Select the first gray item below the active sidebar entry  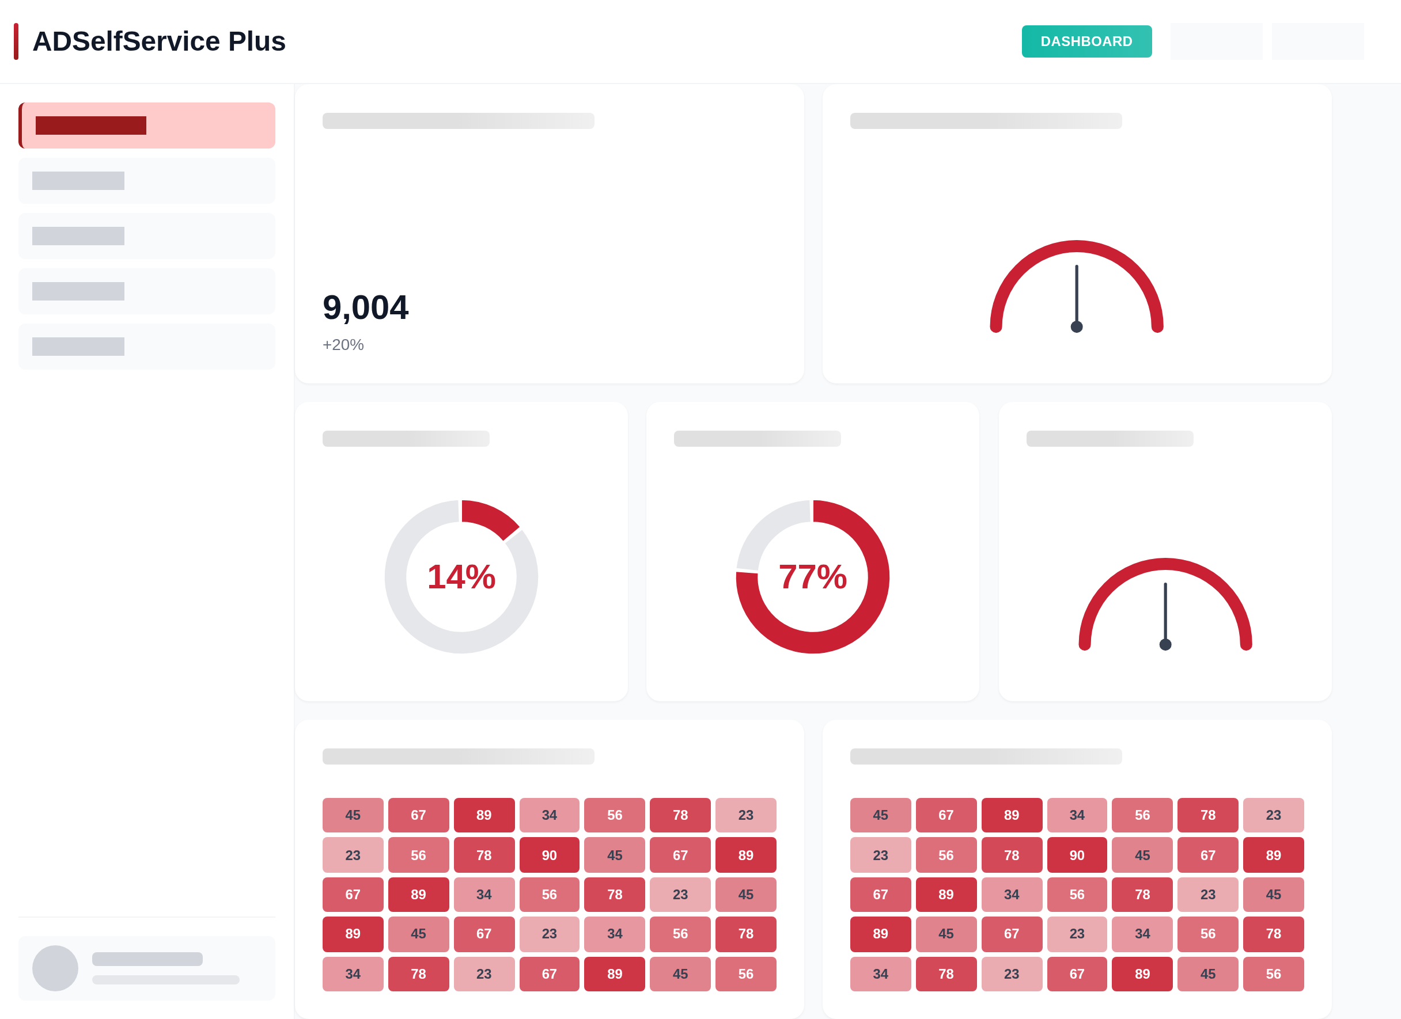(147, 181)
